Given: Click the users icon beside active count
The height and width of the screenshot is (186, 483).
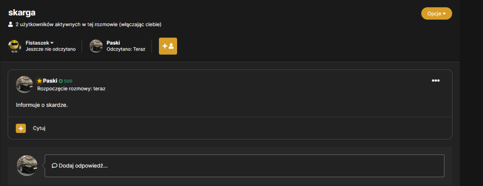Looking at the screenshot, I should click(x=11, y=24).
